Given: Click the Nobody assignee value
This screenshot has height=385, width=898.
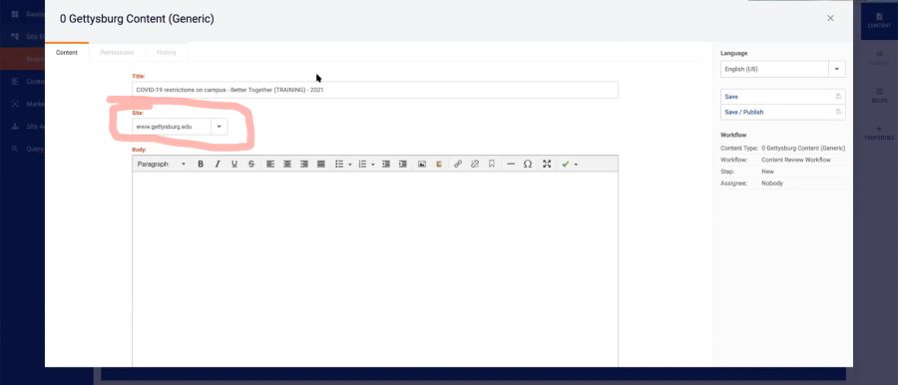Looking at the screenshot, I should [x=772, y=184].
